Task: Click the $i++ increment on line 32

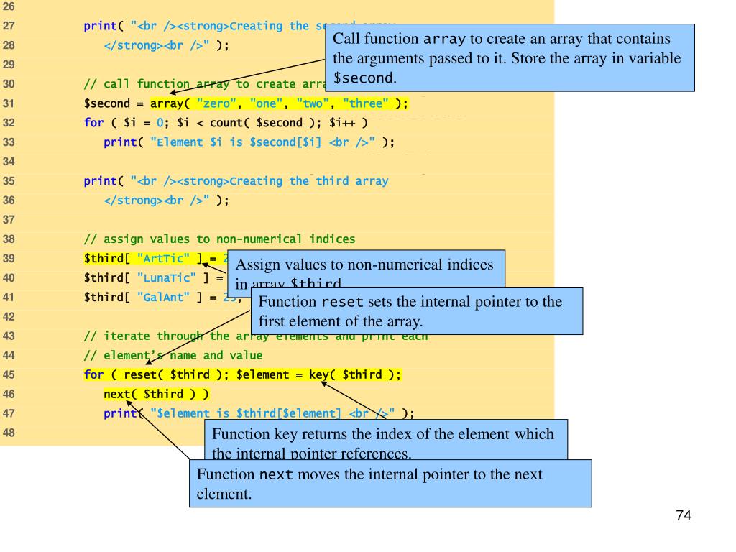Action: (x=342, y=122)
